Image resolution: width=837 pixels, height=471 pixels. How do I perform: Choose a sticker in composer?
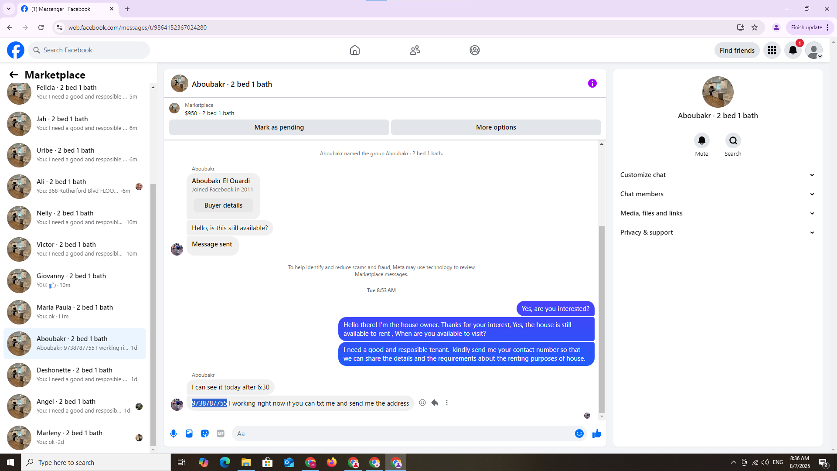coord(205,433)
